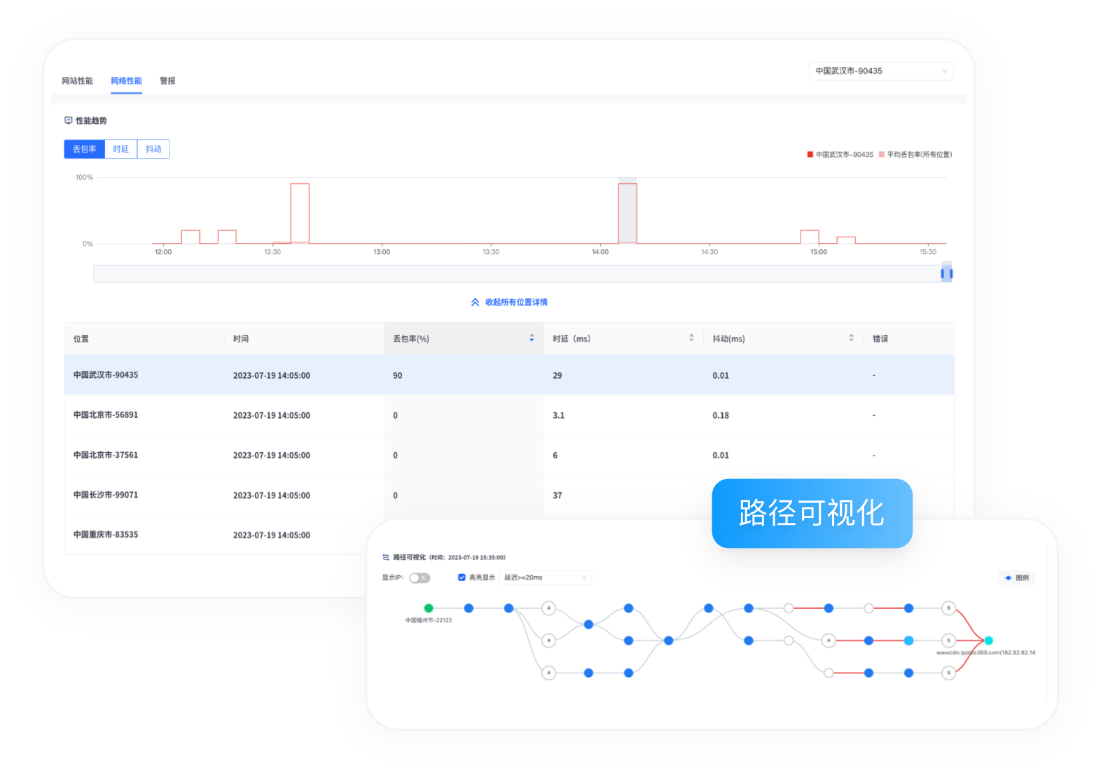Image resolution: width=1101 pixels, height=777 pixels.
Task: Click the double-chevron collapse icon
Action: point(475,302)
